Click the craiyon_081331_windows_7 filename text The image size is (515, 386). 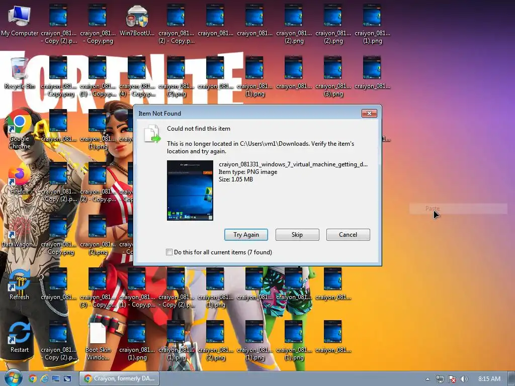coord(293,164)
